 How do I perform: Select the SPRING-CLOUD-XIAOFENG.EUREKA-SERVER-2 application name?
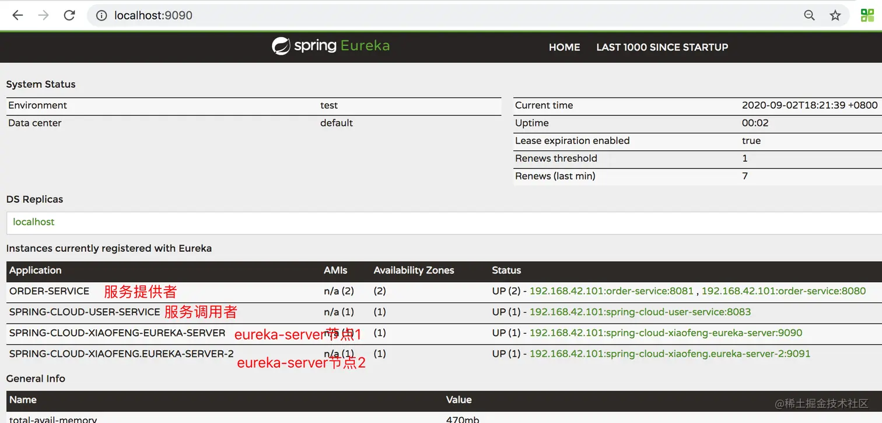click(x=121, y=354)
